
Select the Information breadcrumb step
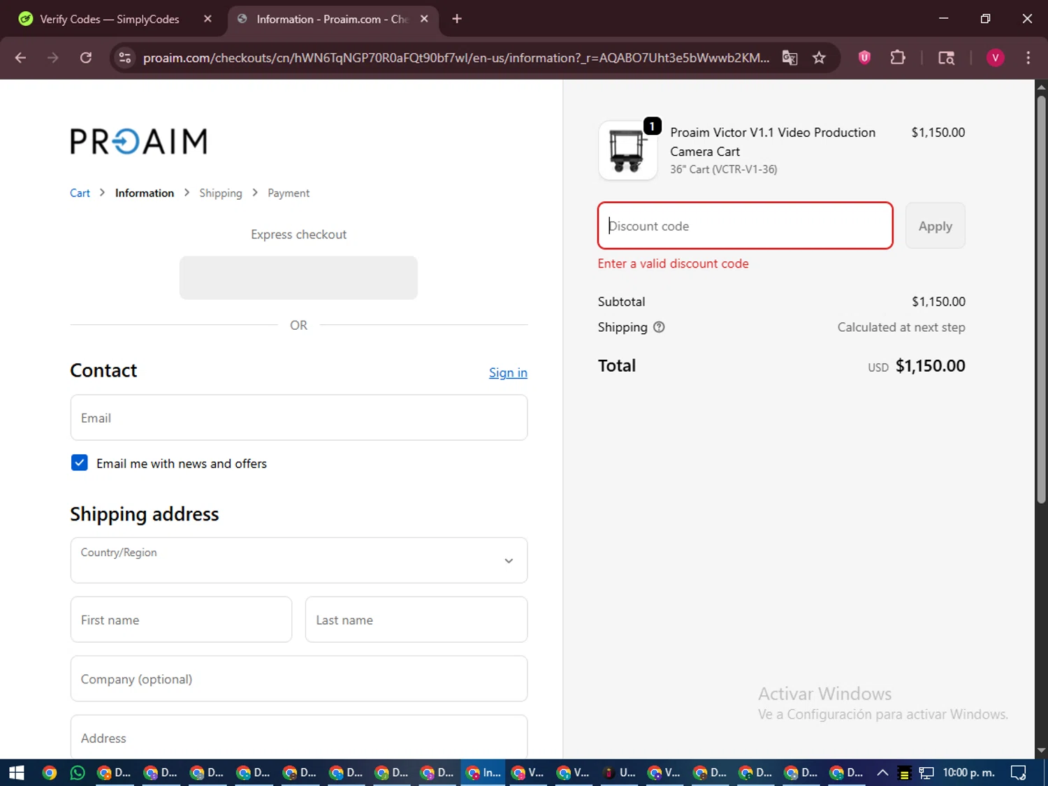point(145,193)
